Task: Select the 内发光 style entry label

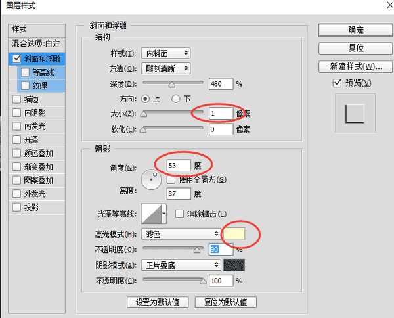Action: click(x=35, y=126)
